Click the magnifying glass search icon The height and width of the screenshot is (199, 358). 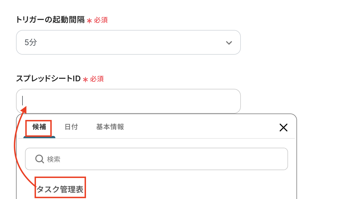[x=39, y=159]
